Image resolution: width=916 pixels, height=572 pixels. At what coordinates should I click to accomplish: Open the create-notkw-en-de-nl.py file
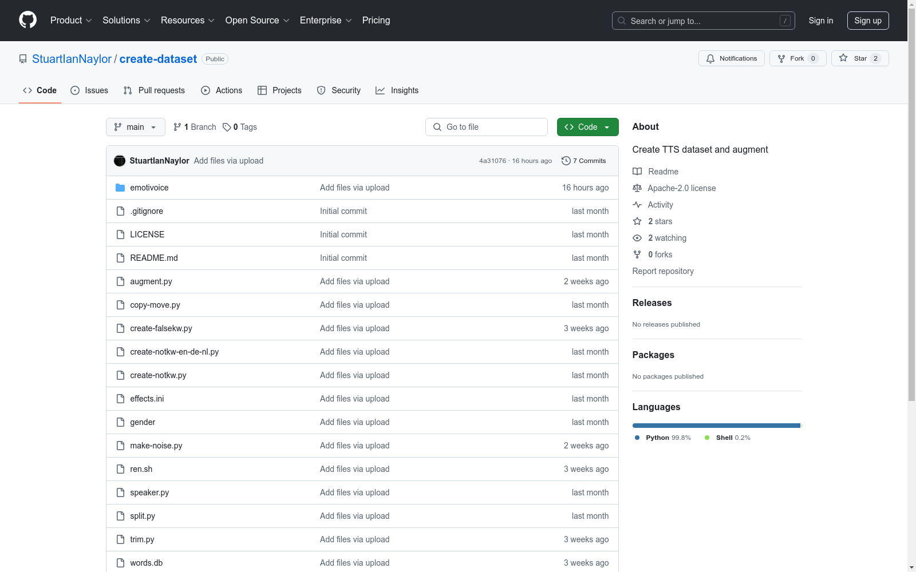tap(175, 352)
